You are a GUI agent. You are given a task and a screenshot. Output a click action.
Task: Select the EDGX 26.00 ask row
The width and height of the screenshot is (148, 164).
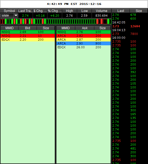click(x=83, y=47)
